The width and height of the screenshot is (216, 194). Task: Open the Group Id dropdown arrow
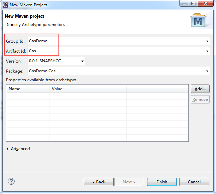[207, 41]
